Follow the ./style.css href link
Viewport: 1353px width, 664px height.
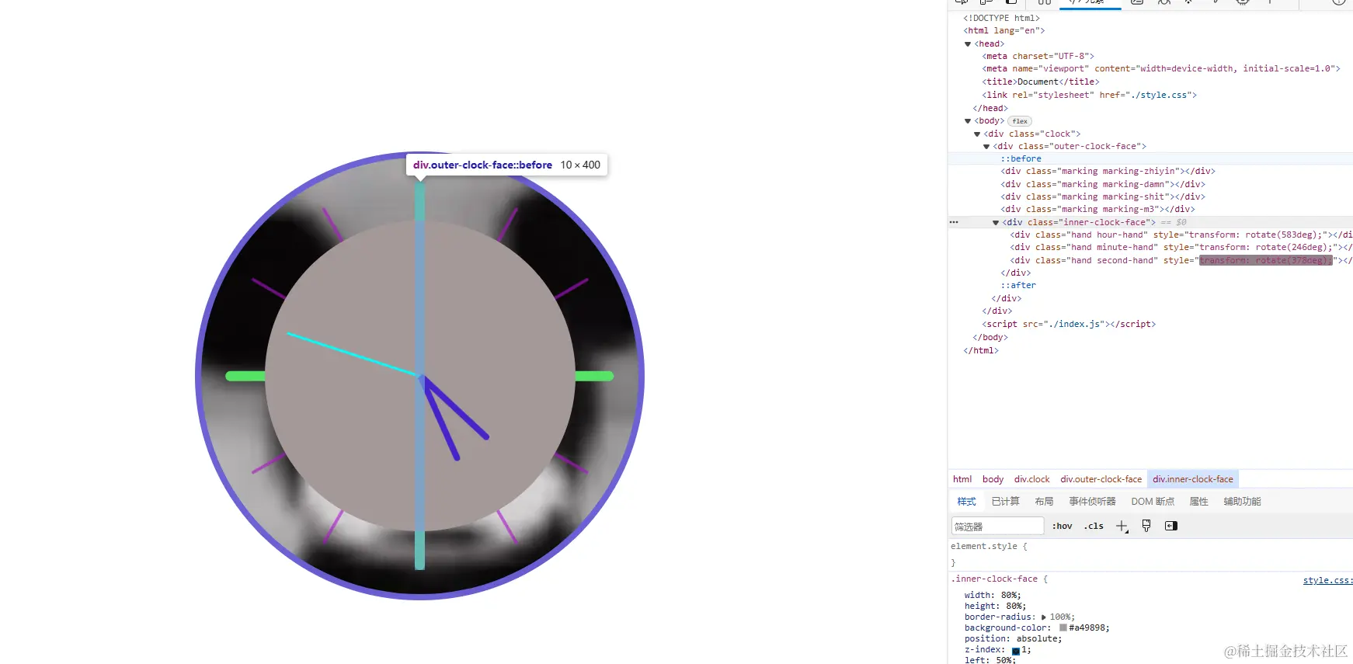pyautogui.click(x=1162, y=95)
